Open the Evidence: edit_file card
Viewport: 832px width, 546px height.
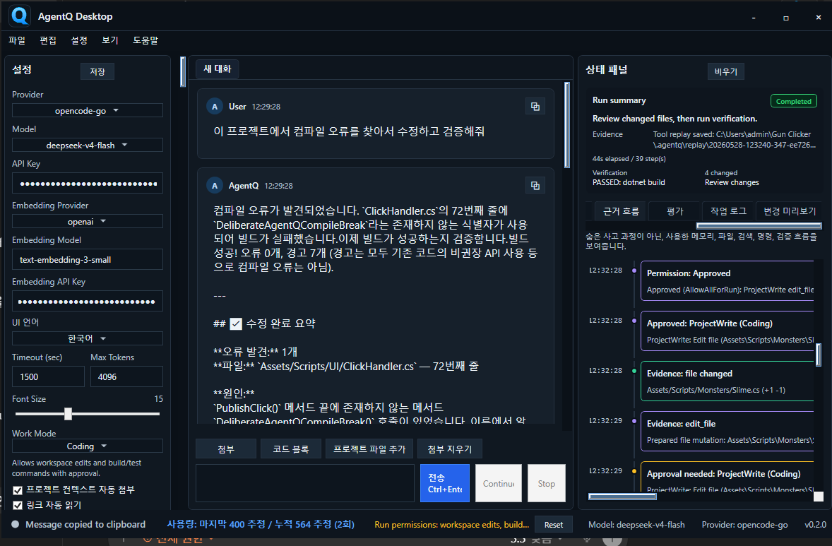(x=727, y=432)
